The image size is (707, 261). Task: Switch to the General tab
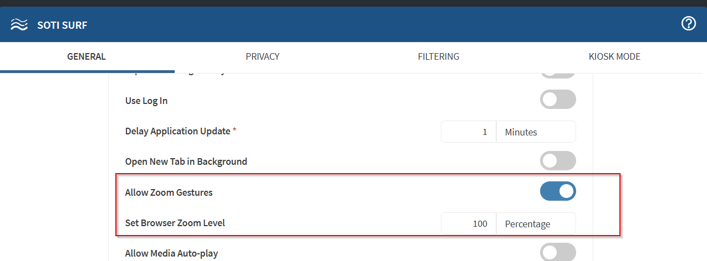87,56
